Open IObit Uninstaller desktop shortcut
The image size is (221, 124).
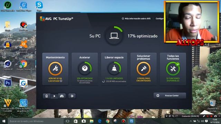[8, 6]
